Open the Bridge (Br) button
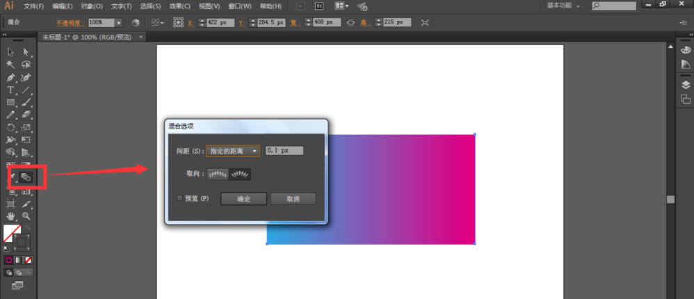 pos(301,6)
